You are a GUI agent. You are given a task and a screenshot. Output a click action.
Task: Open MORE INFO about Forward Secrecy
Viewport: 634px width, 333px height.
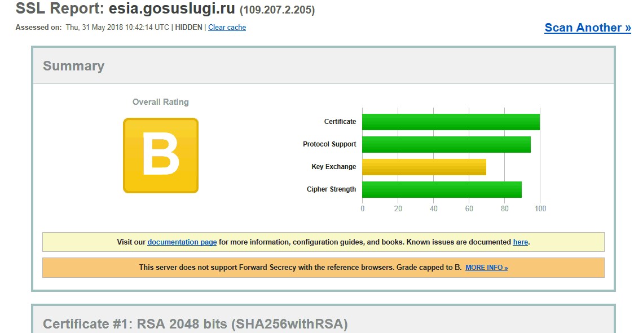click(x=486, y=268)
